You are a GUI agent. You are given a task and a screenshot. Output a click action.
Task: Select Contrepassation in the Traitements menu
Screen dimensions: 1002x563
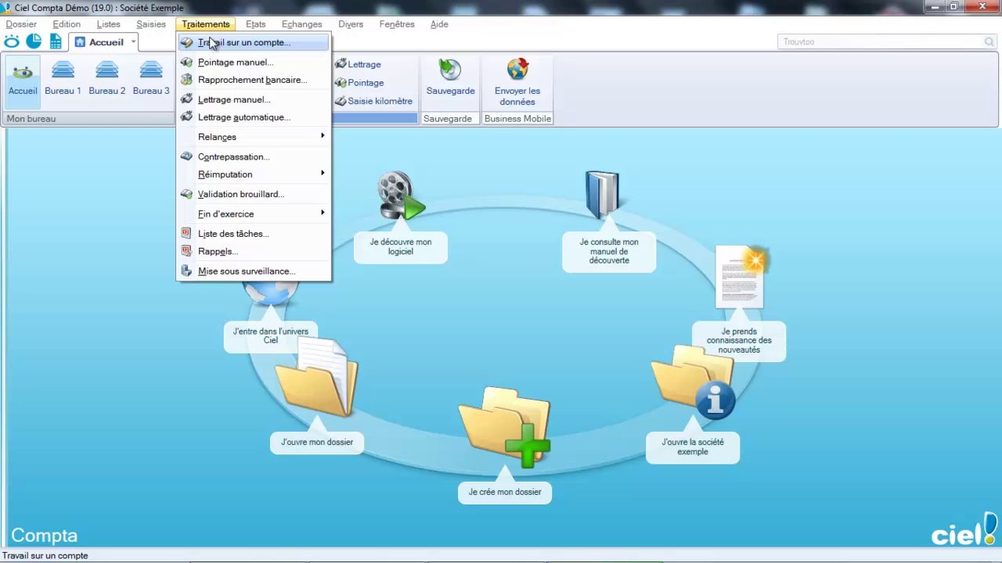pos(254,156)
